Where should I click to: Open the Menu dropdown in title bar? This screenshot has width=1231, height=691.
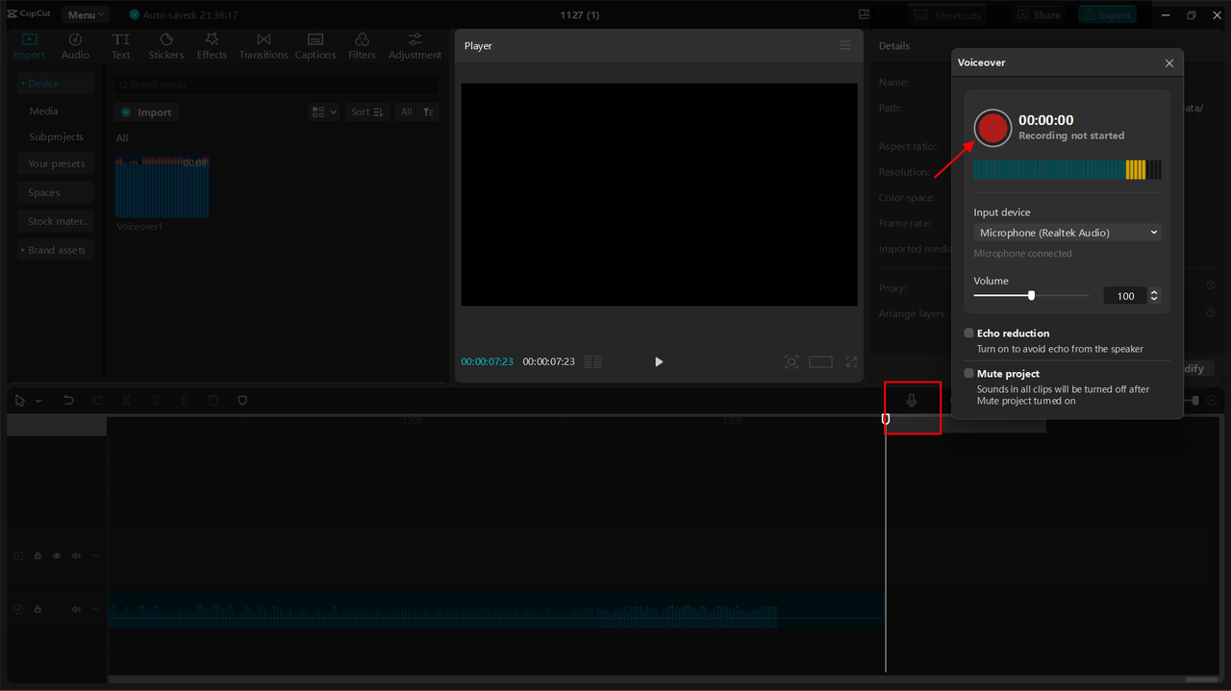click(x=86, y=14)
